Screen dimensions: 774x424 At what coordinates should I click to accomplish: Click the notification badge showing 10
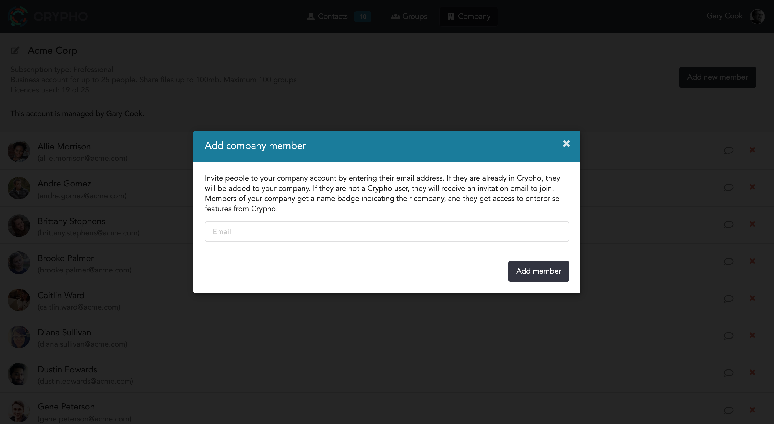tap(363, 16)
